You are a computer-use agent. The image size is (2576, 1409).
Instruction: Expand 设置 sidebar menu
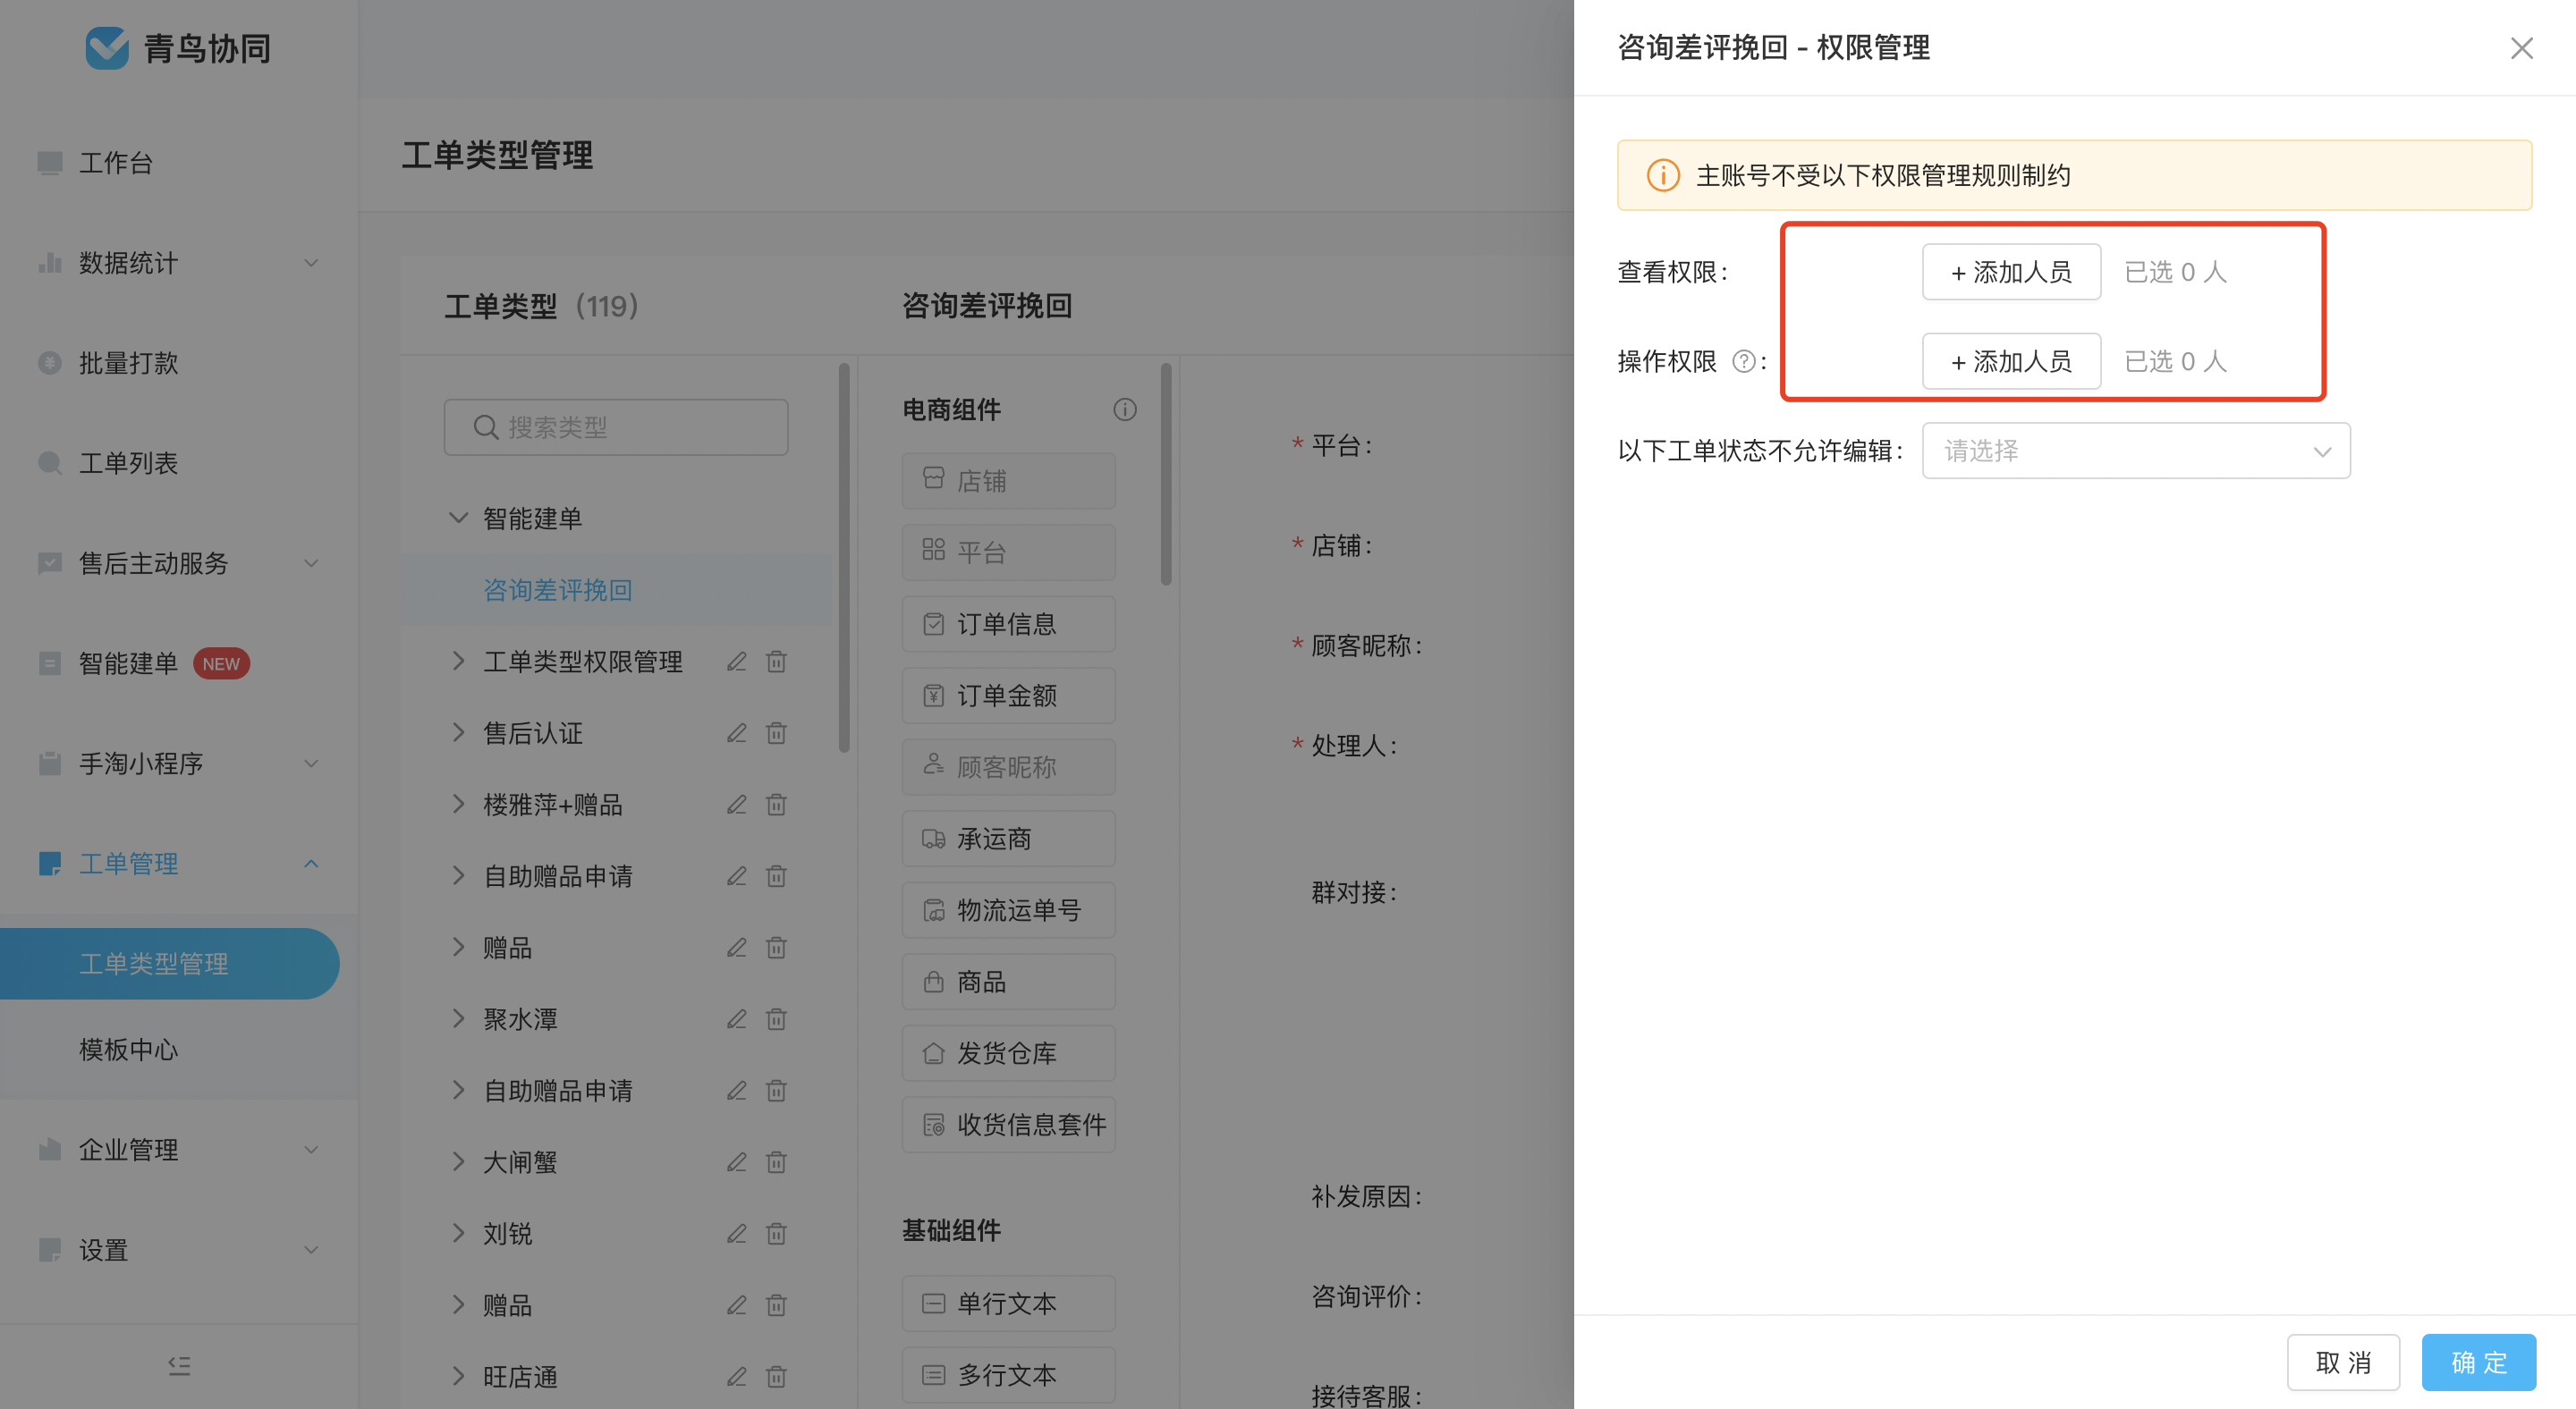(179, 1249)
